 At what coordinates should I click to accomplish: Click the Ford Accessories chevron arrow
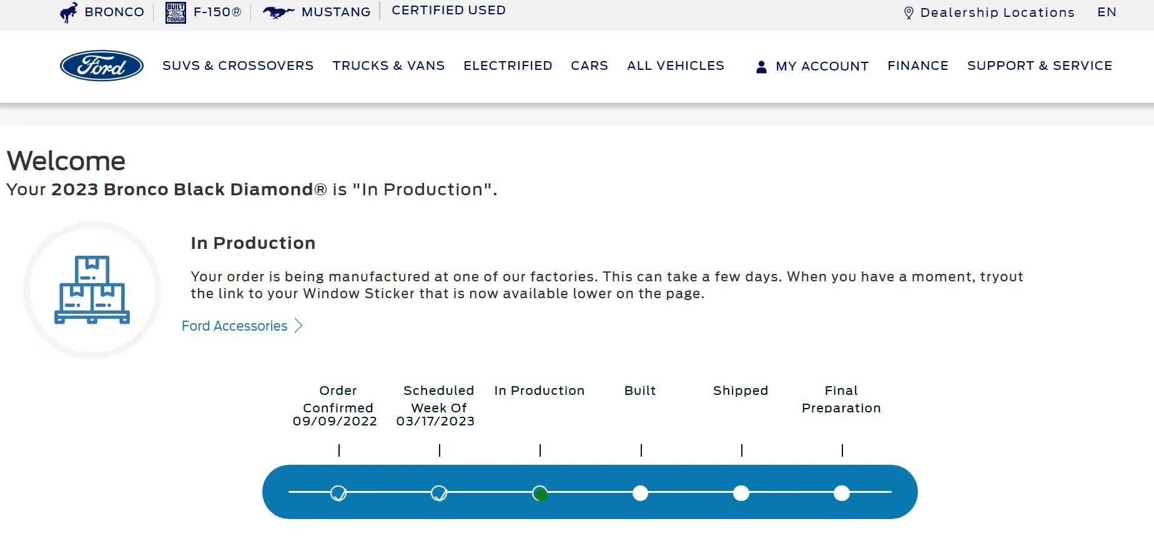coord(298,326)
